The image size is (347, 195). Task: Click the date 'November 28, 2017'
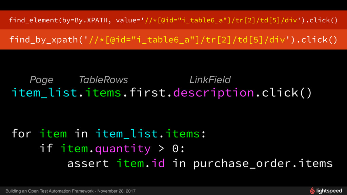point(117,191)
